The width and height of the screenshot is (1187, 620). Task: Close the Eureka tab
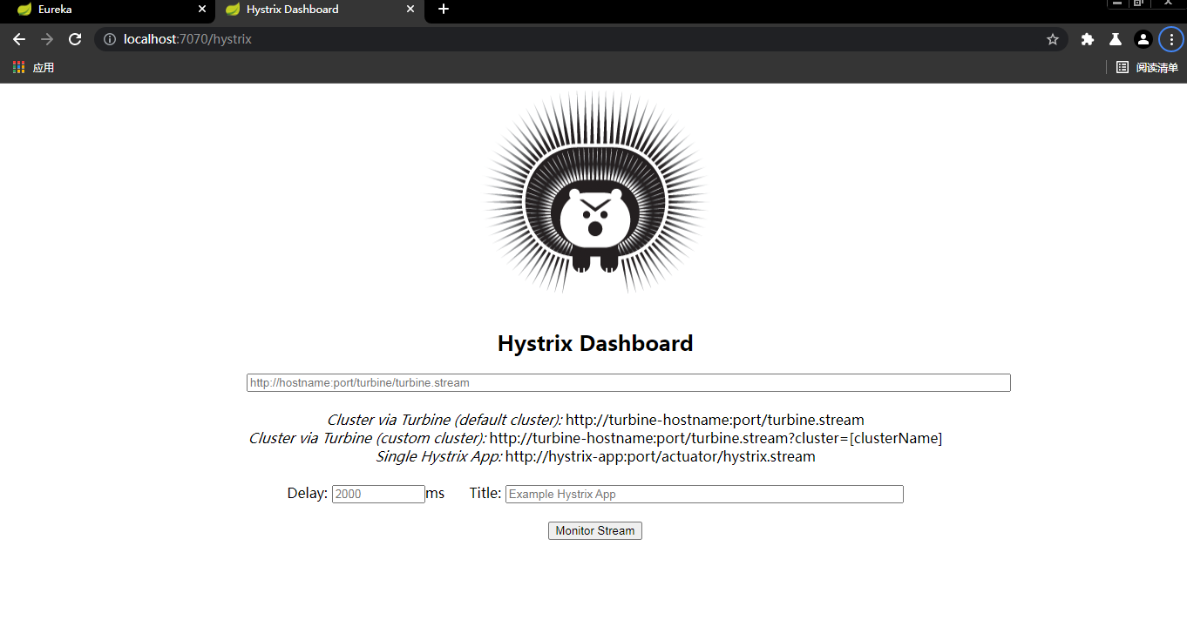[x=202, y=10]
